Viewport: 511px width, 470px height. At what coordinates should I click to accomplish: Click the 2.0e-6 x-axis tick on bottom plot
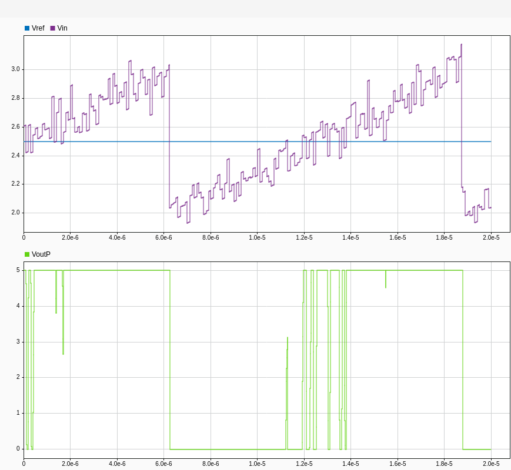point(70,464)
